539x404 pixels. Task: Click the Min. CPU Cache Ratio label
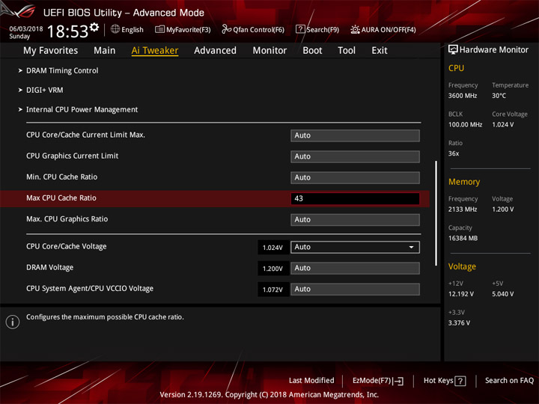[x=62, y=177]
